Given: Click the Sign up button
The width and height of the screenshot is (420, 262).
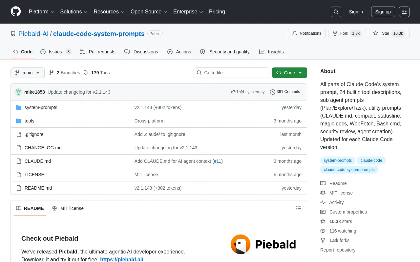Looking at the screenshot, I should [383, 12].
